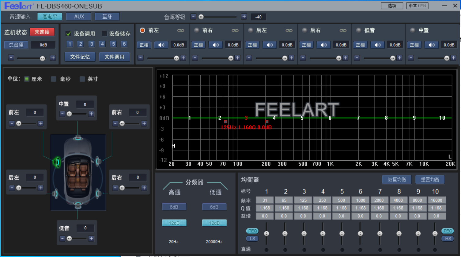Click the 125 frequency field of band 3
This screenshot has width=461, height=257.
[303, 200]
